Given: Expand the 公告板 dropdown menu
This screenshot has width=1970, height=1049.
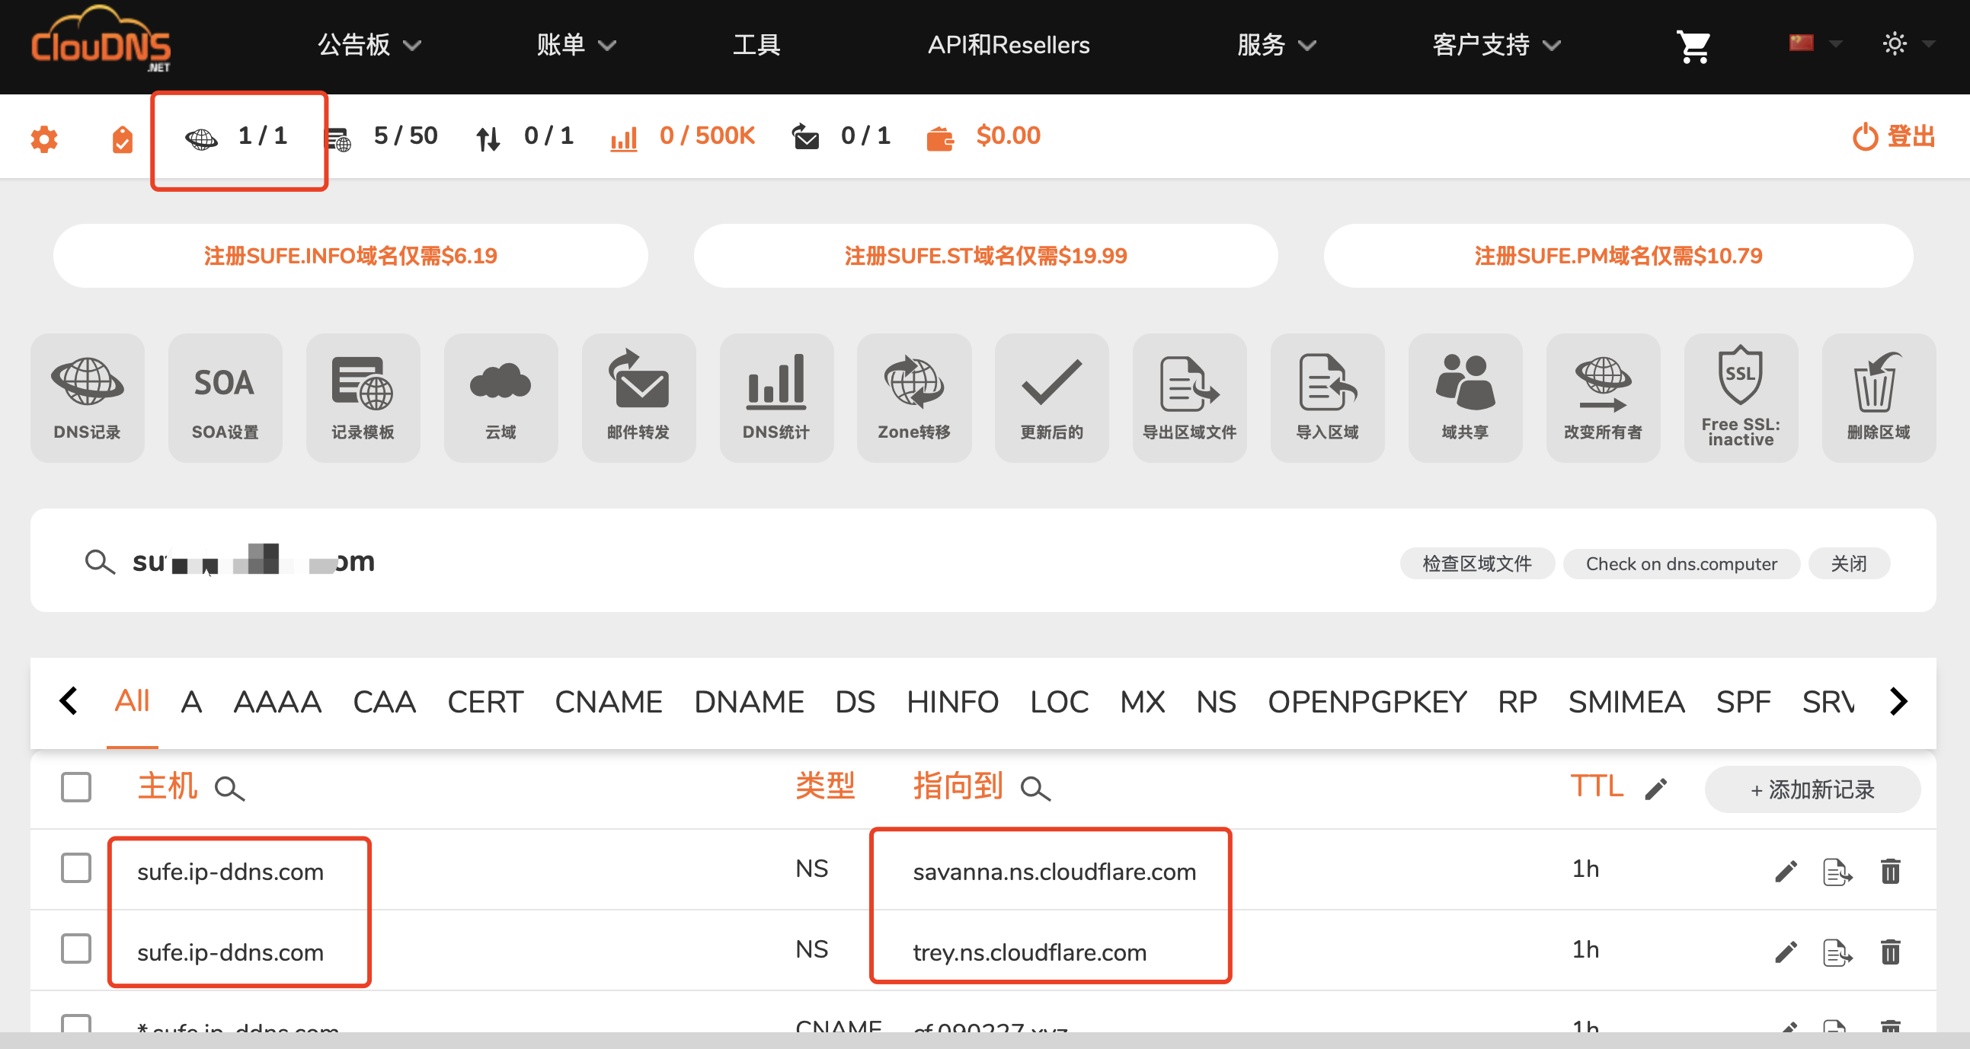Looking at the screenshot, I should pos(369,45).
